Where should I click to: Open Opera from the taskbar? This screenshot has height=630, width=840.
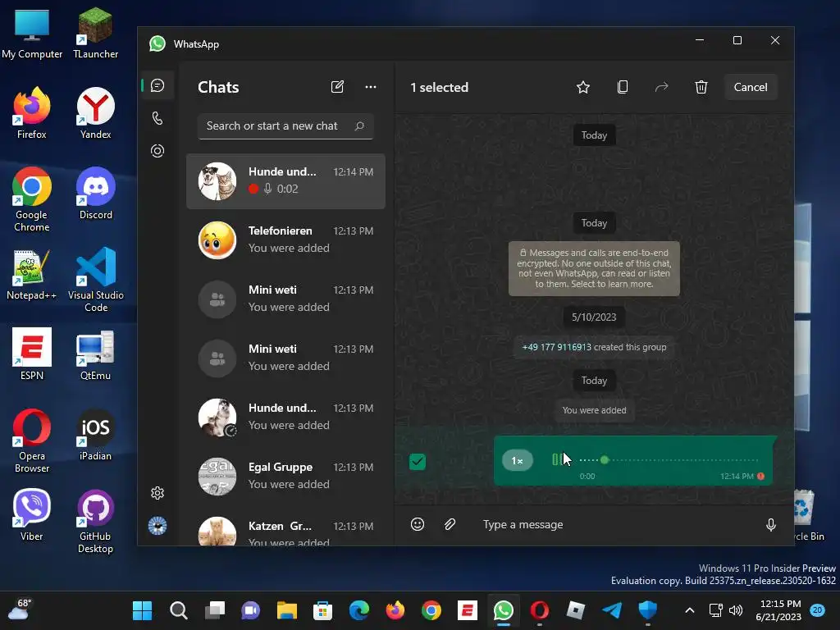(x=540, y=610)
